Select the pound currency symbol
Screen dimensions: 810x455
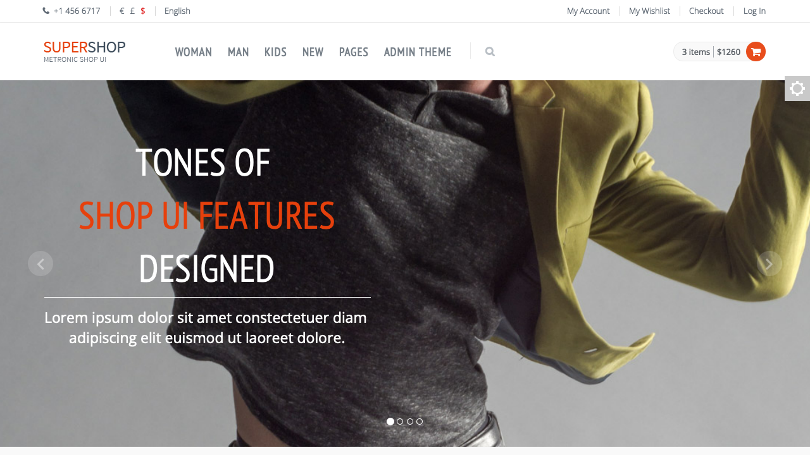132,11
